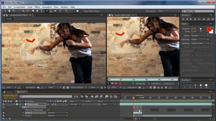Image resolution: width=216 pixels, height=121 pixels.
Task: Select the Roto Brush tool
Action: [x=61, y=11]
